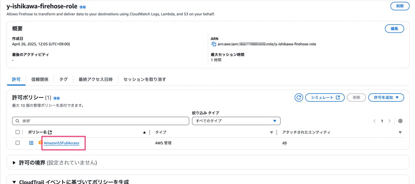415x184 pixels.
Task: Click the refresh policies icon button
Action: click(299, 98)
